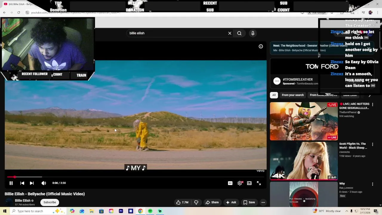Clear the YouTube search box with X

[230, 33]
